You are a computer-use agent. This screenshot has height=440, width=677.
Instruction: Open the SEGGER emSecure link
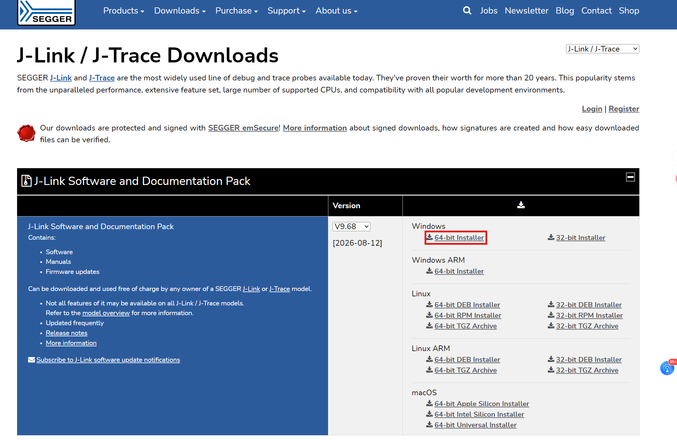[x=243, y=128]
